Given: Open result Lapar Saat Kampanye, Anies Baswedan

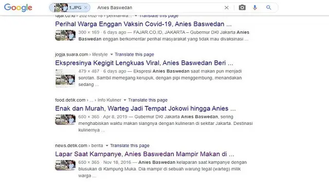Looking at the screenshot, I should click(144, 154).
